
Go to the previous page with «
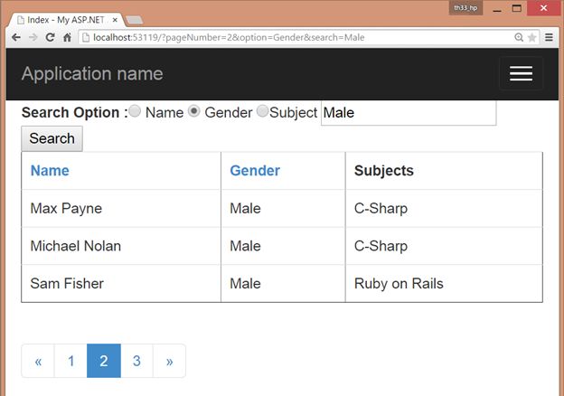[x=38, y=361]
